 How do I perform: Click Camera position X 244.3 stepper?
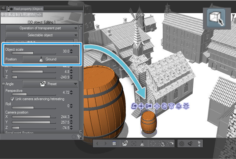(x=71, y=117)
